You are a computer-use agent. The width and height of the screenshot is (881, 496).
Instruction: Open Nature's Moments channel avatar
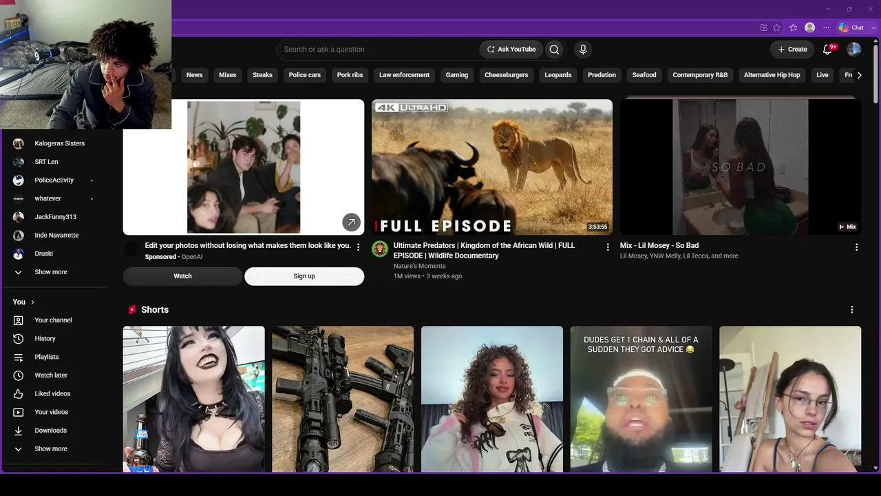pos(380,249)
